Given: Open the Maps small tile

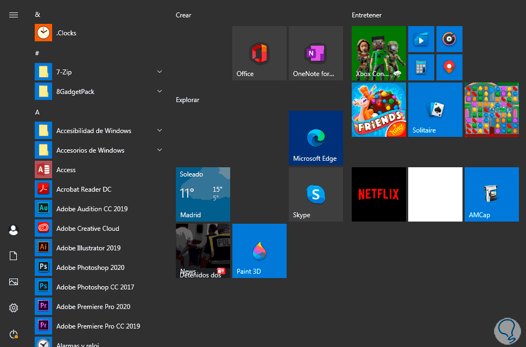Looking at the screenshot, I should [x=449, y=67].
